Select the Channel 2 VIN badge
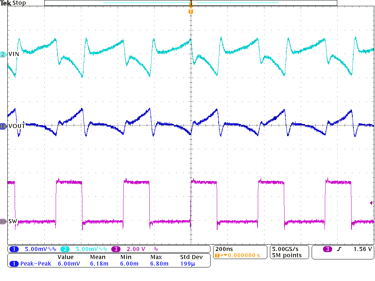The image size is (375, 281). click(3, 54)
